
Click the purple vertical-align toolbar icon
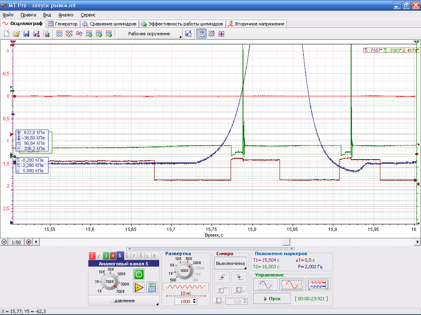(x=221, y=34)
